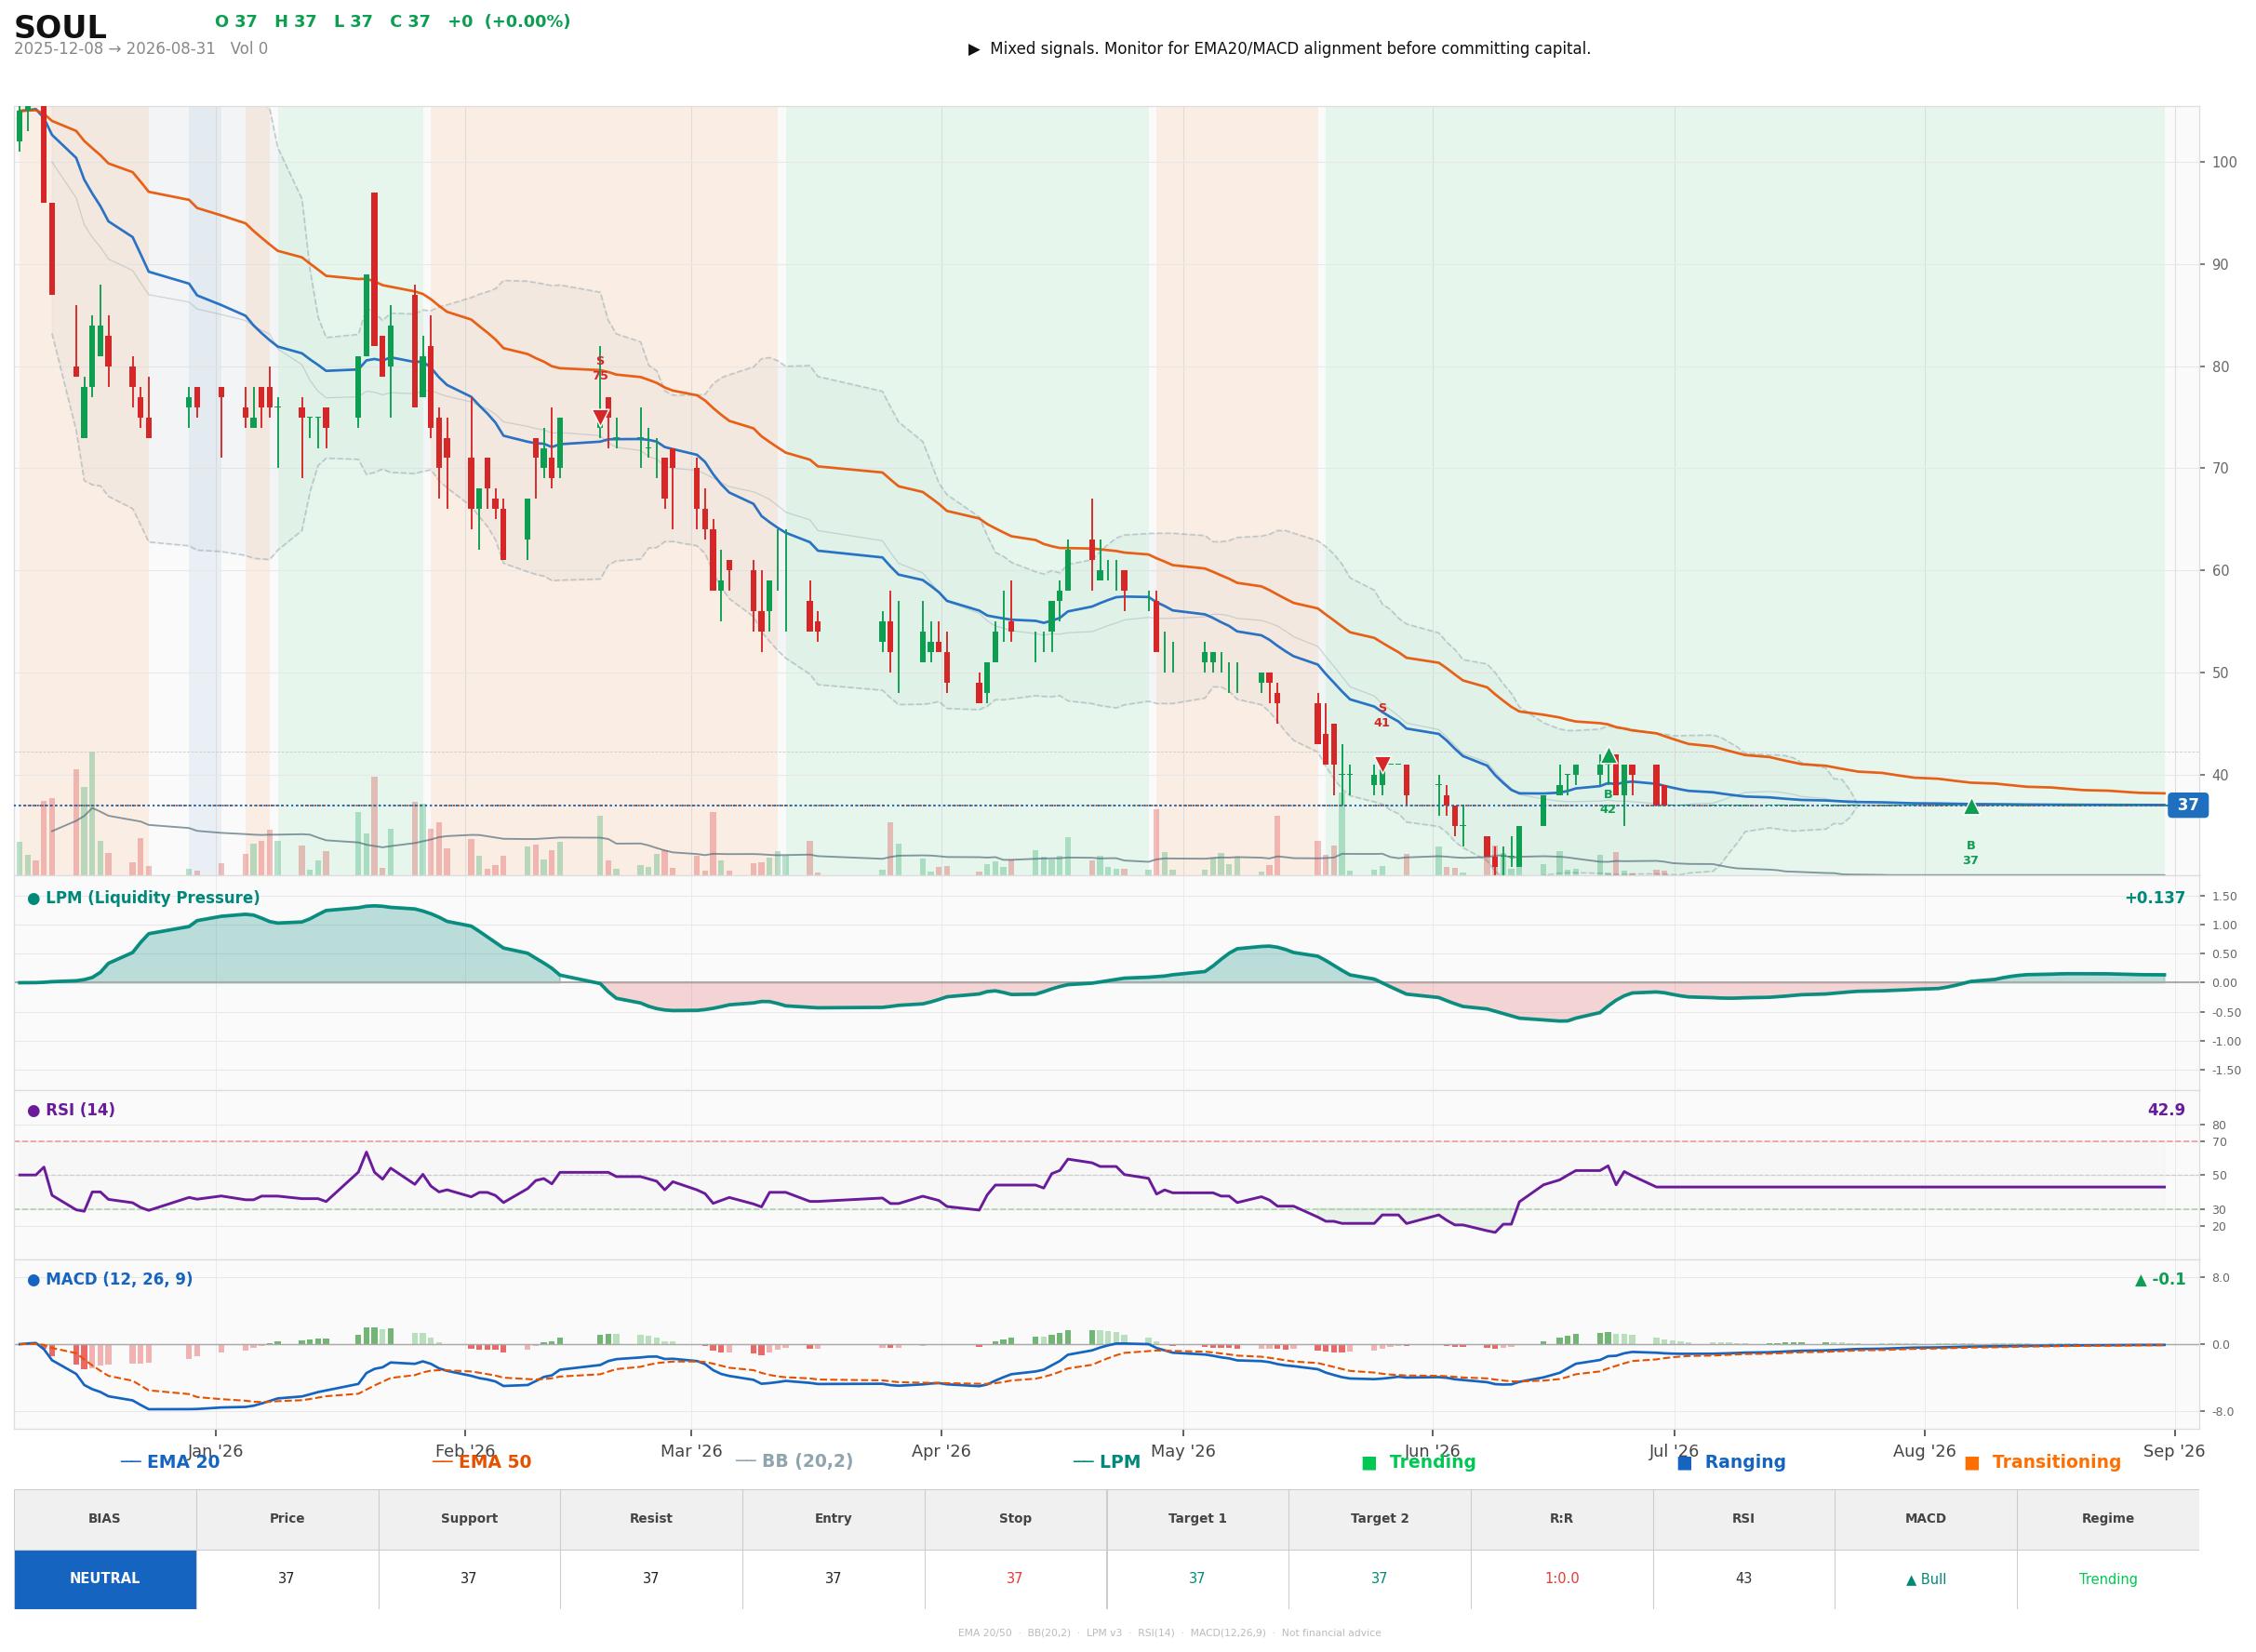Click the arrow bullet before the Mixed signals note
This screenshot has width=2256, height=1652.
pos(974,49)
